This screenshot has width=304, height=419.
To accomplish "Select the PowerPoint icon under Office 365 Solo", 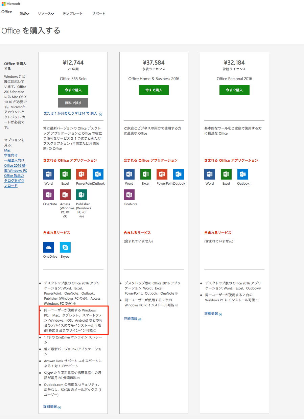I will (81, 174).
